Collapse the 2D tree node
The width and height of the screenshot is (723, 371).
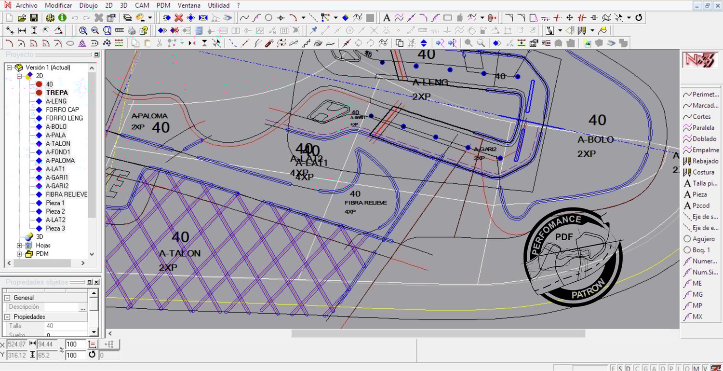(x=20, y=76)
